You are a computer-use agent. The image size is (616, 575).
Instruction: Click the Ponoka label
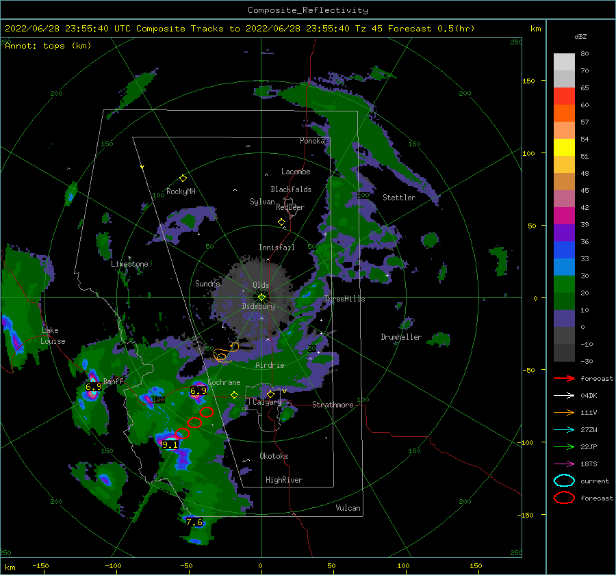(312, 141)
